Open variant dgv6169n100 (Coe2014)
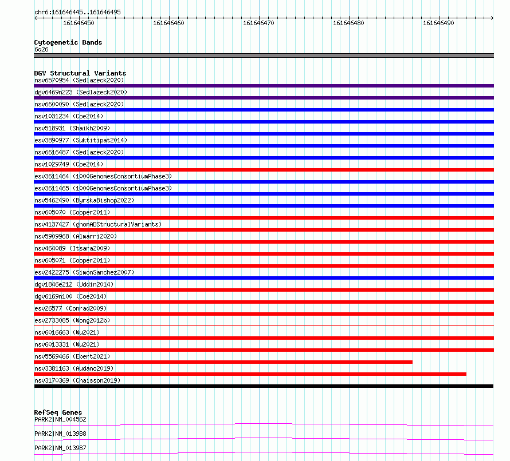Viewport: 510px width, 461px height. (70, 296)
